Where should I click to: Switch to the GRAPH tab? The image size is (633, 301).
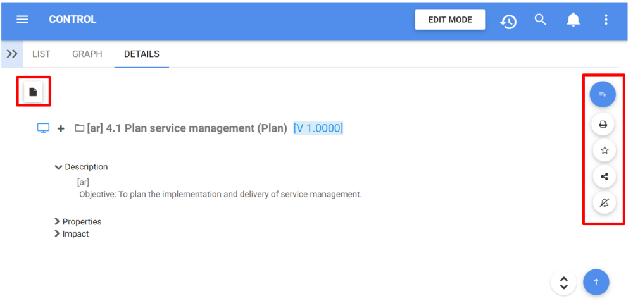(x=87, y=54)
